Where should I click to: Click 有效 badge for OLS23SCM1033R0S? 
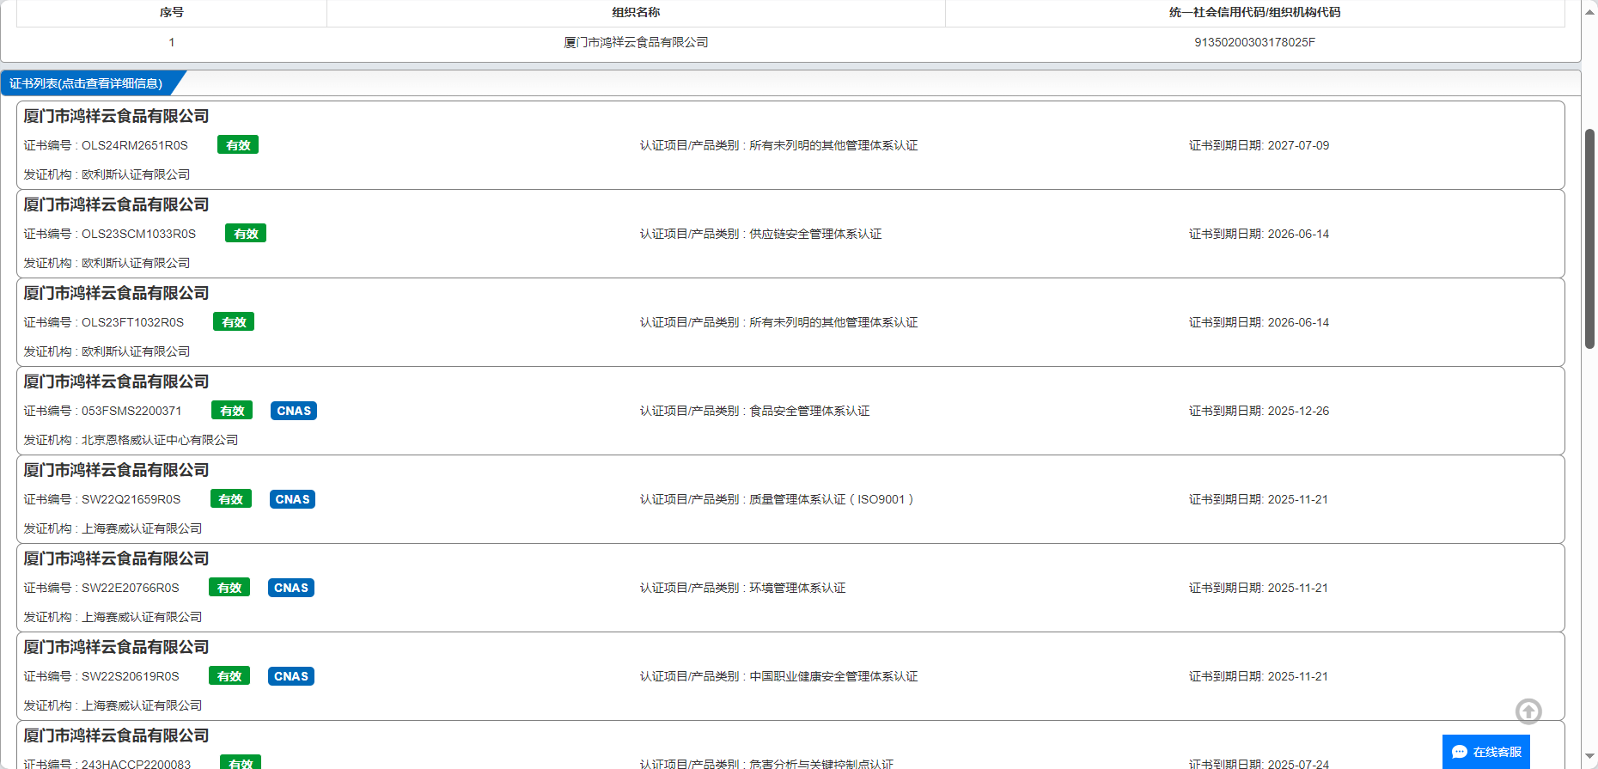coord(246,234)
